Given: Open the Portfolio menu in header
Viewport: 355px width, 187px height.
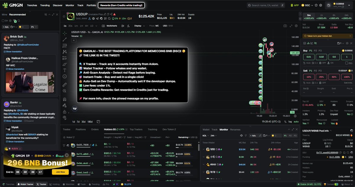Looking at the screenshot, I should 91,5.
